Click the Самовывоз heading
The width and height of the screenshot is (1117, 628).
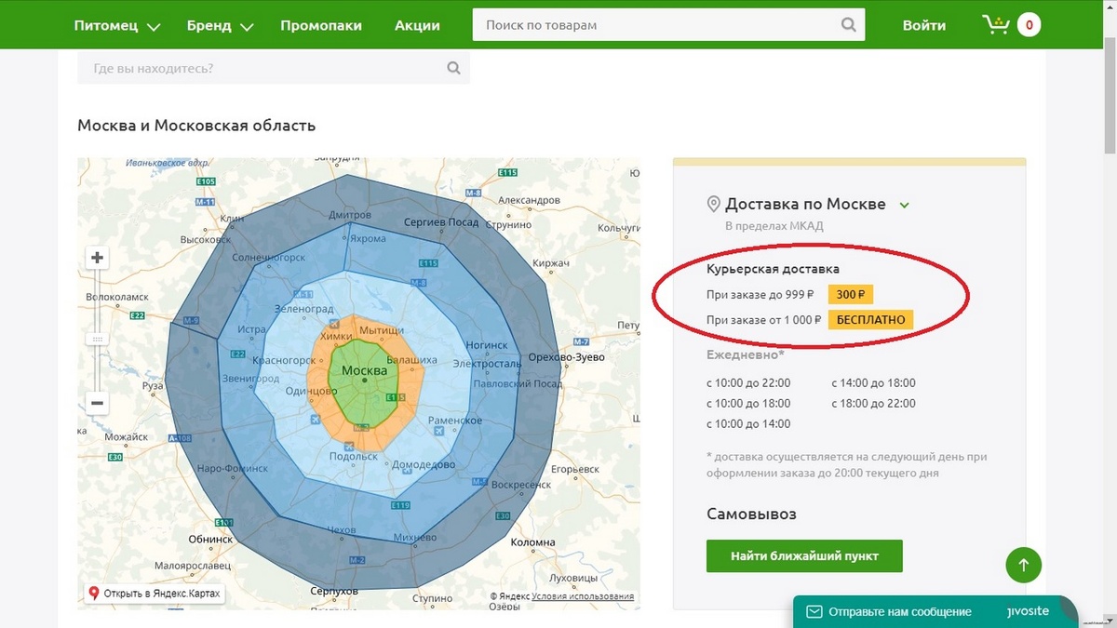[751, 514]
